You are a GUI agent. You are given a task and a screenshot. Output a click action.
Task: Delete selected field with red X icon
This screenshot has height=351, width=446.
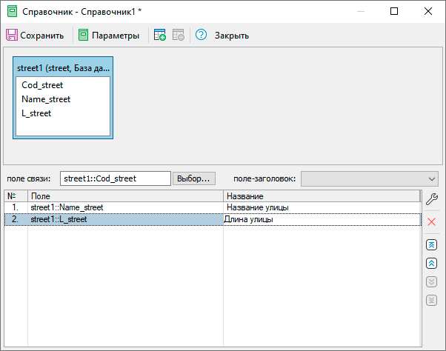click(x=432, y=222)
